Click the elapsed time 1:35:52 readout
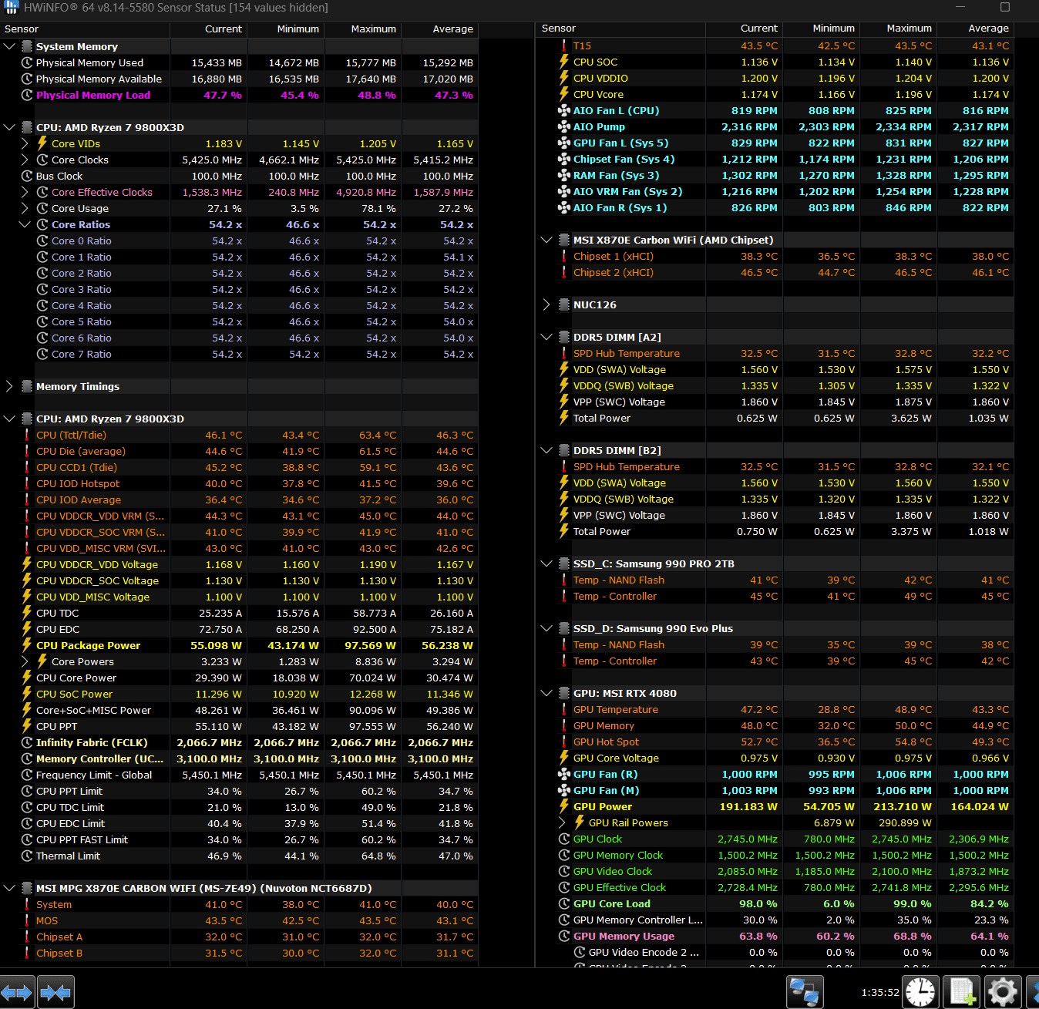Screen dimensions: 1039x1009 click(x=880, y=993)
